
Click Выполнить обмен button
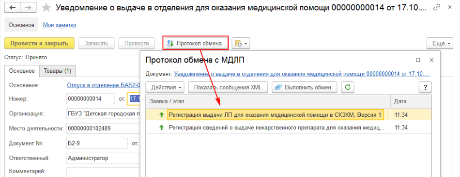pyautogui.click(x=305, y=87)
